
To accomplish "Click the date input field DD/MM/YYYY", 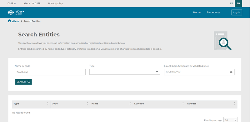I will tap(199, 72).
